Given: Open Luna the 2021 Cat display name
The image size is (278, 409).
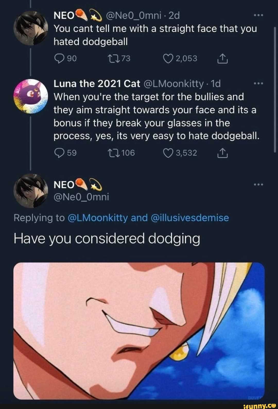Looking at the screenshot, I should 97,84.
